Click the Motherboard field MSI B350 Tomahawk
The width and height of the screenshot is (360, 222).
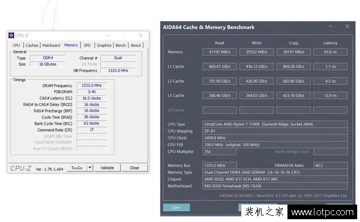[275, 186]
